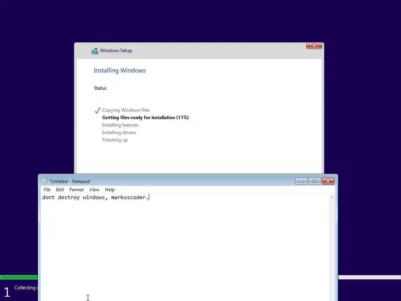Click the 'Installing Windows' heading

pyautogui.click(x=119, y=71)
